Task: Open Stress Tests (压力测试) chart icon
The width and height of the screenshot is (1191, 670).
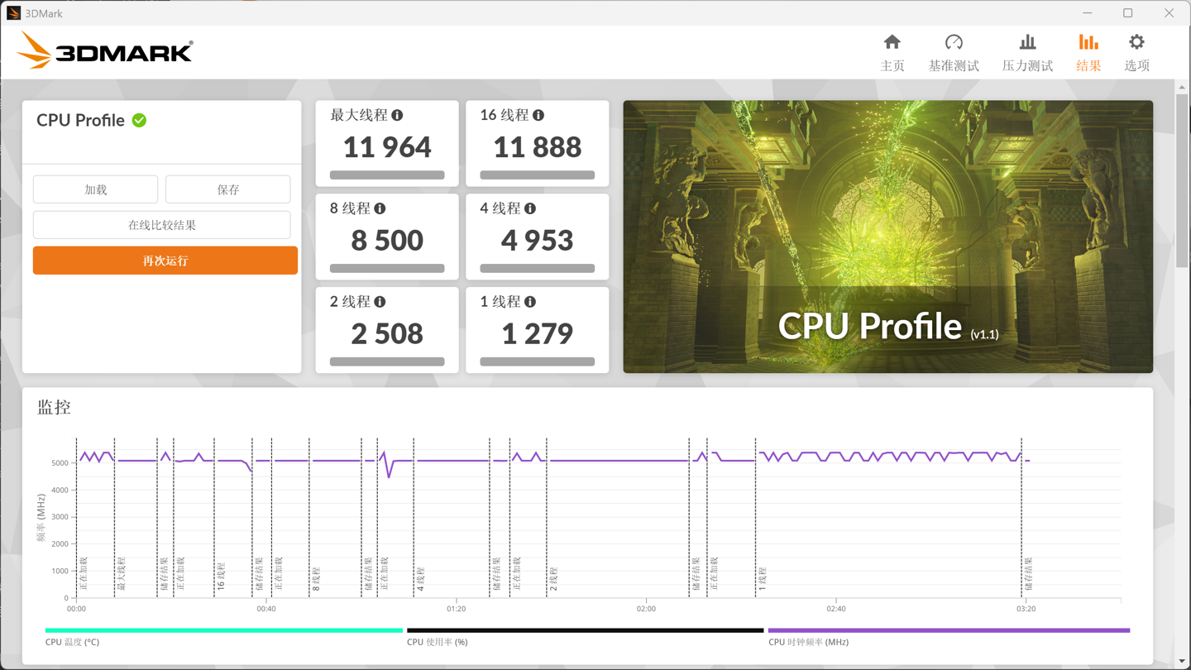Action: click(x=1027, y=43)
